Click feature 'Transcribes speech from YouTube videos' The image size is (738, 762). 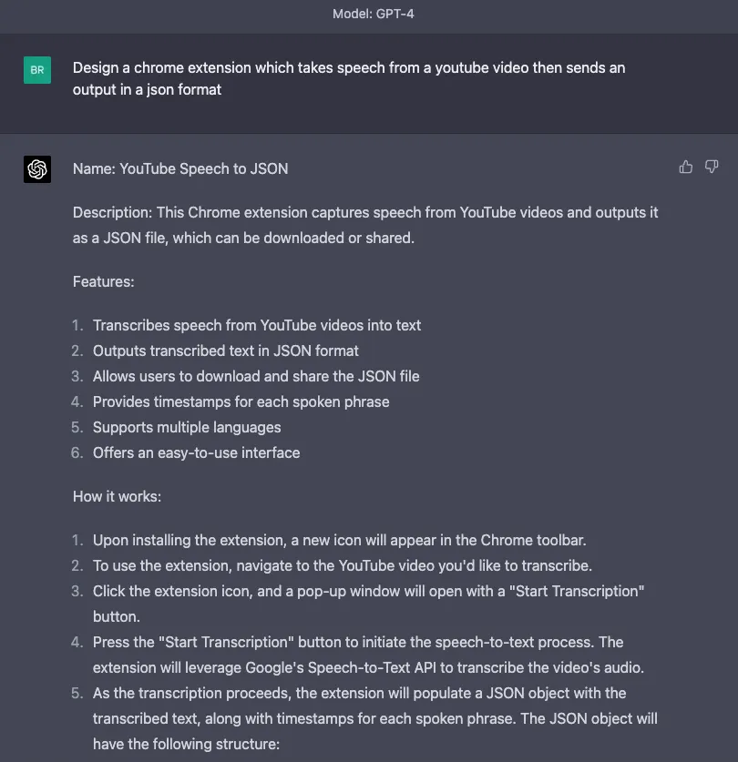coord(257,325)
